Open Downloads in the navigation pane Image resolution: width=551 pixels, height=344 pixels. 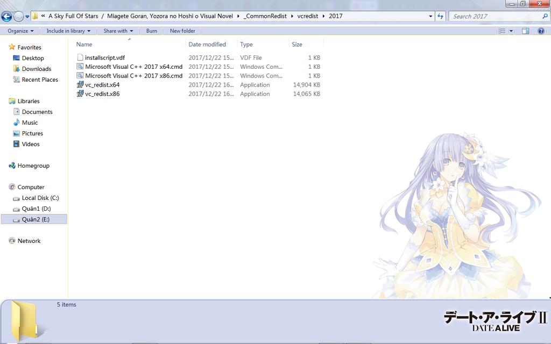pos(37,69)
